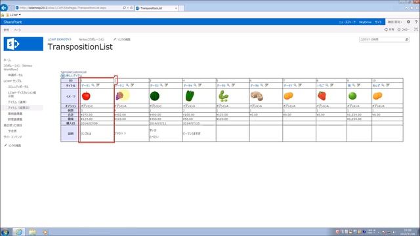Open the user account name dropdown
This screenshot has height=236, width=420.
(x=395, y=22)
